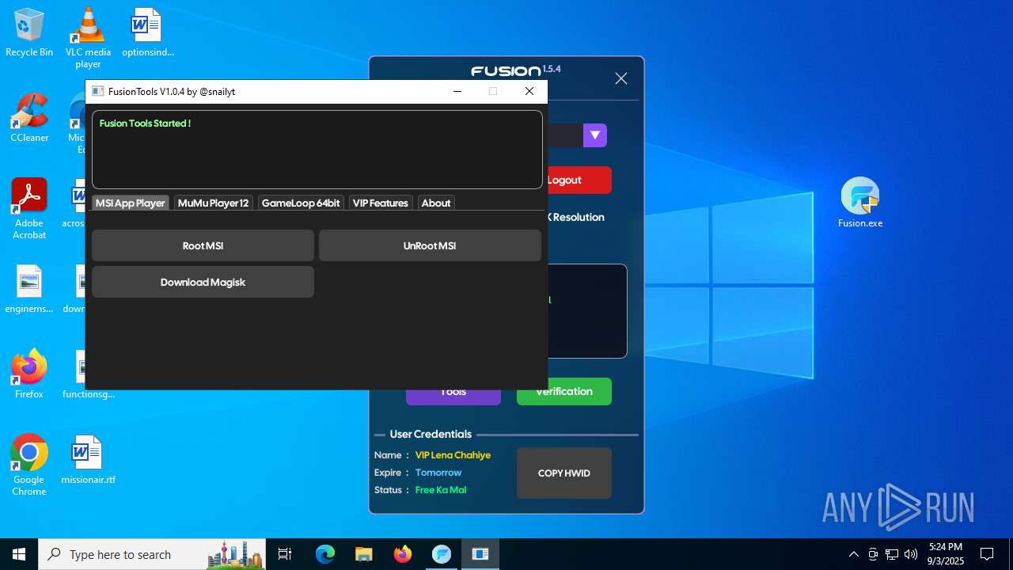Open Task View in the taskbar
This screenshot has height=570, width=1013.
[285, 554]
